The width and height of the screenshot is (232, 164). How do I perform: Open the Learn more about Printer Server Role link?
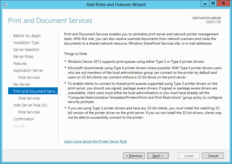95,141
